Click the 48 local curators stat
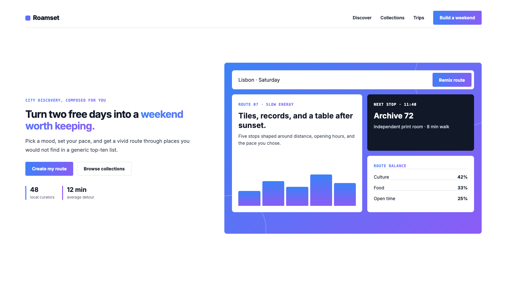Image resolution: width=507 pixels, height=285 pixels. click(x=40, y=193)
